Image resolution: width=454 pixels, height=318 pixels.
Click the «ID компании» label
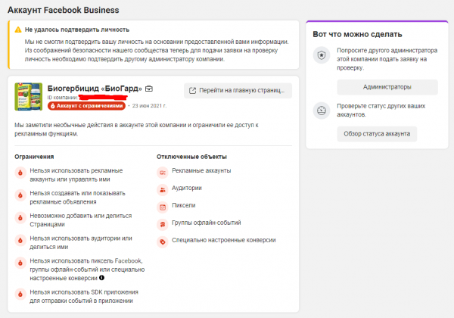click(x=62, y=98)
